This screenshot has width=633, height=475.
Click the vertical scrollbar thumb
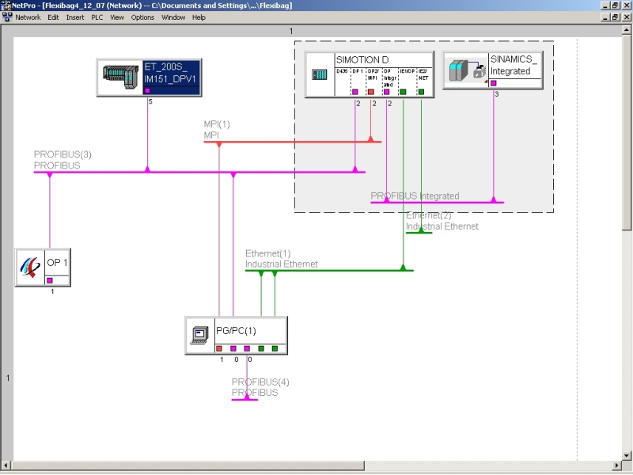click(x=627, y=132)
